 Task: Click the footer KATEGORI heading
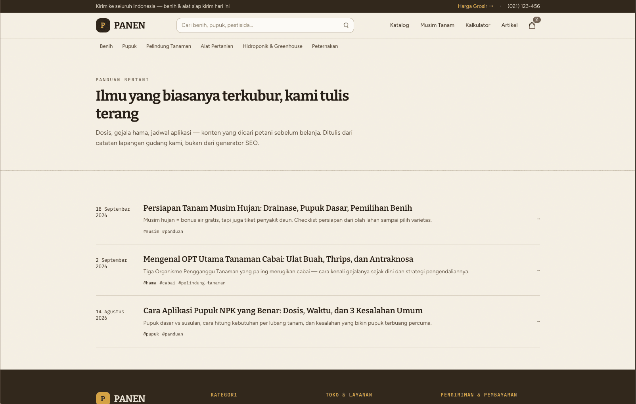click(224, 395)
